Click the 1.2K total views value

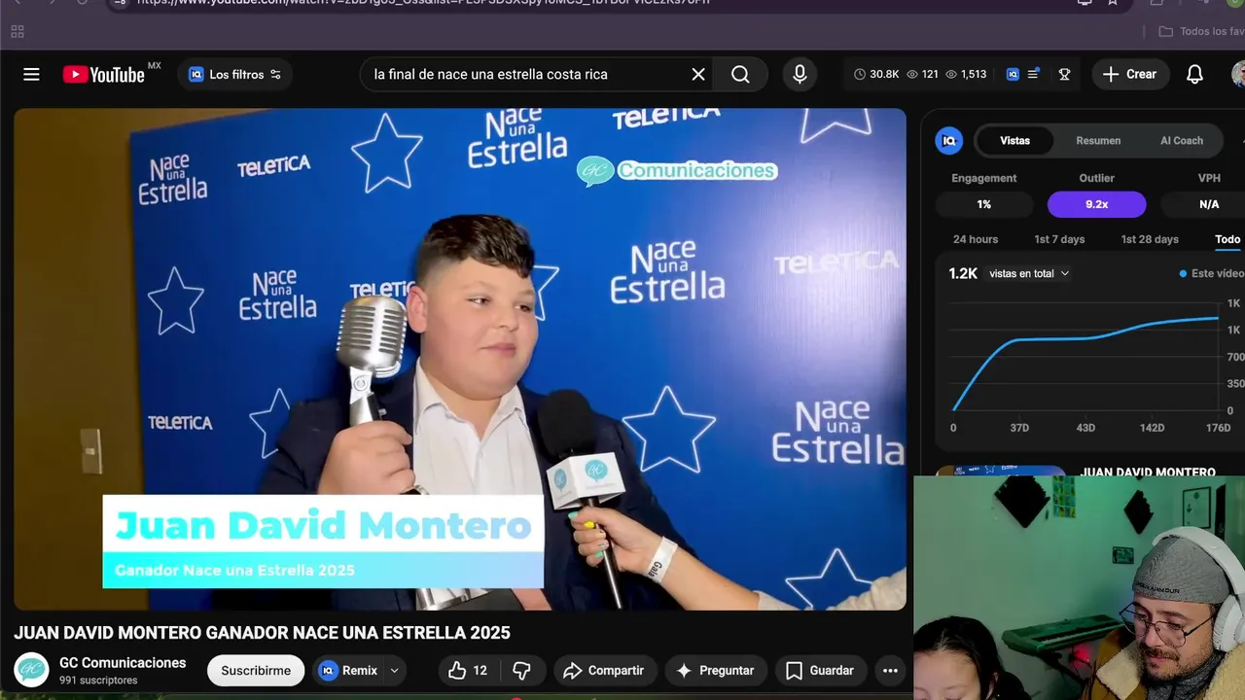(963, 274)
